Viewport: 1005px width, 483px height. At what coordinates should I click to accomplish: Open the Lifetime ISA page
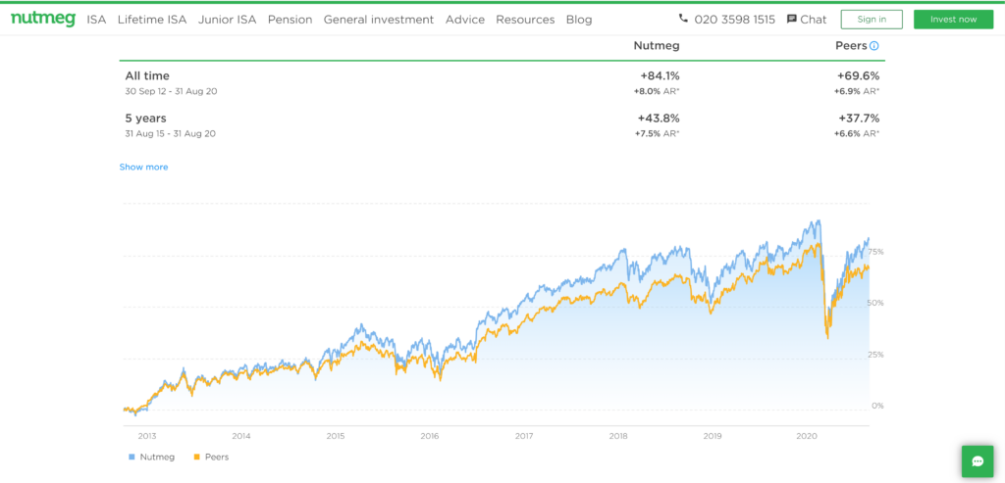pos(152,20)
